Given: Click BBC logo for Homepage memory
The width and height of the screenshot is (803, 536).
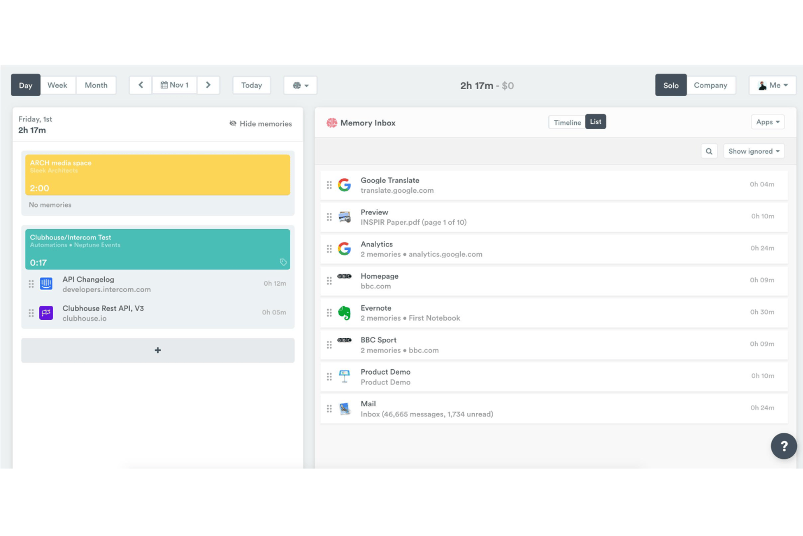Looking at the screenshot, I should tap(345, 276).
